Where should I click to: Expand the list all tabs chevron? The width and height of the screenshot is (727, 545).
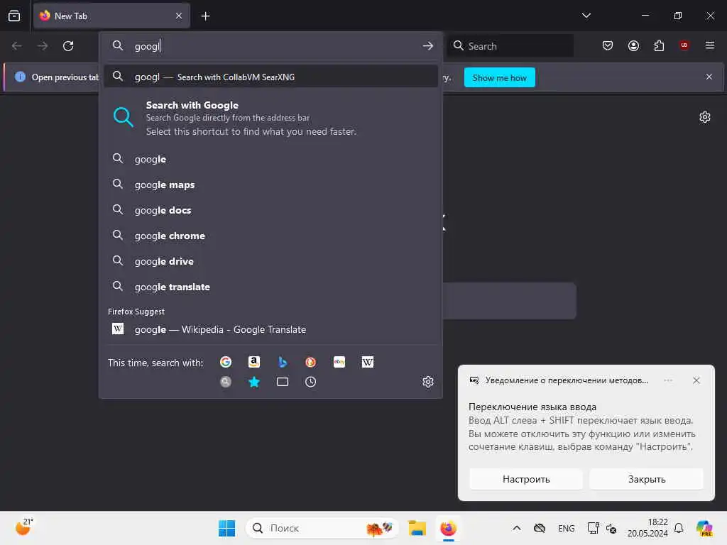586,16
